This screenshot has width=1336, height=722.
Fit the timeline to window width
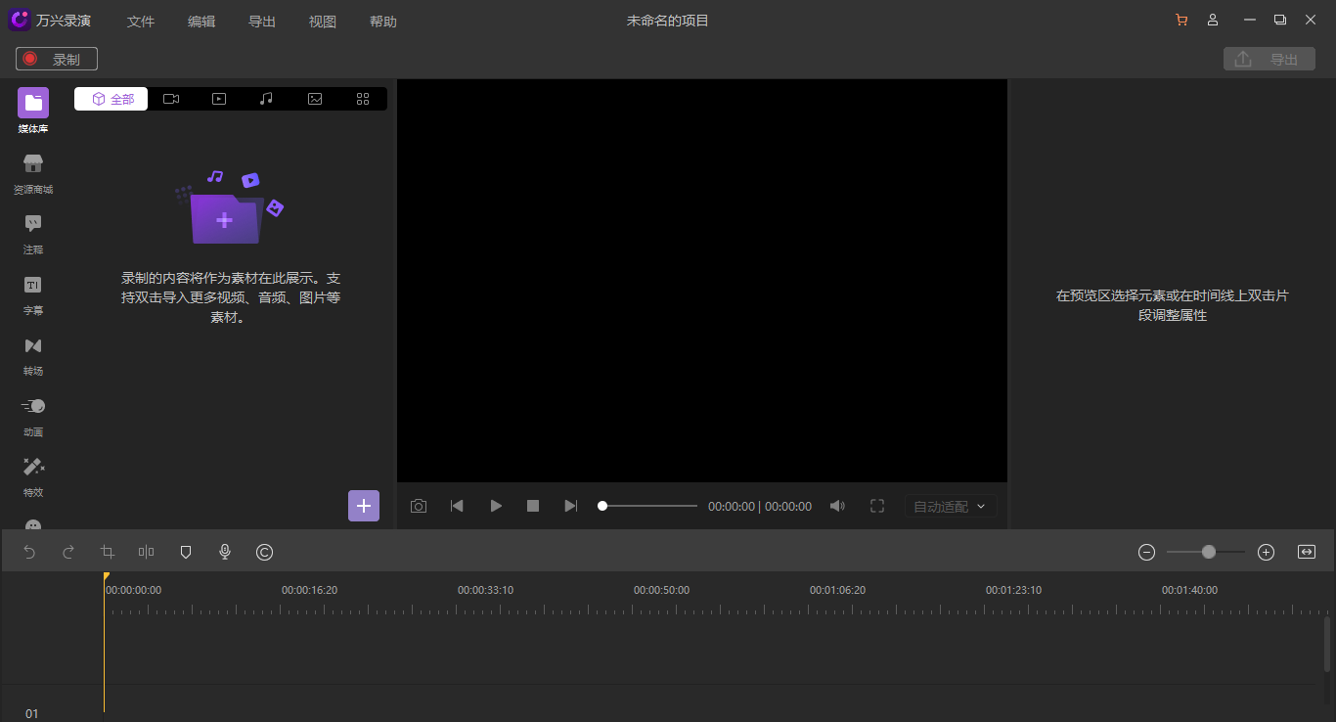click(x=1307, y=553)
